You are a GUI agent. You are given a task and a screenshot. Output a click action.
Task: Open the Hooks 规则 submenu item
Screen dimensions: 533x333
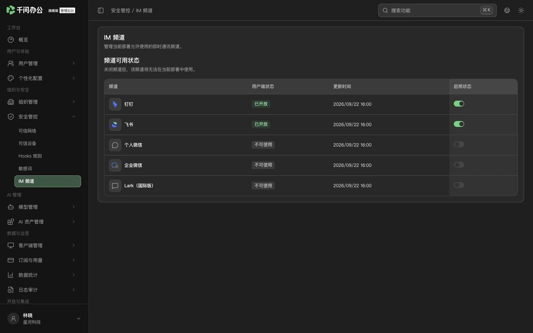tap(48, 156)
